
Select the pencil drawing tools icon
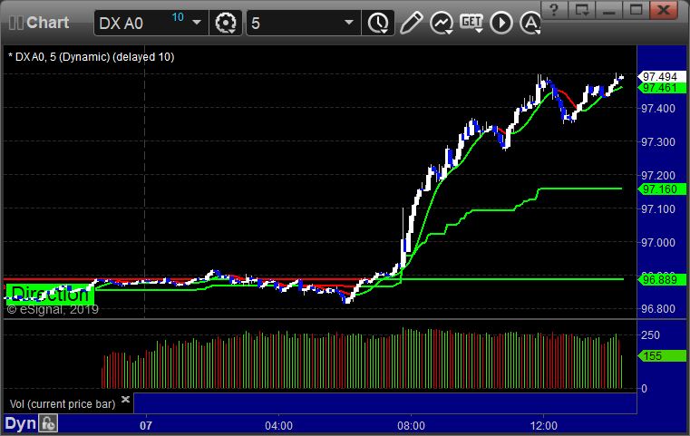coord(411,23)
